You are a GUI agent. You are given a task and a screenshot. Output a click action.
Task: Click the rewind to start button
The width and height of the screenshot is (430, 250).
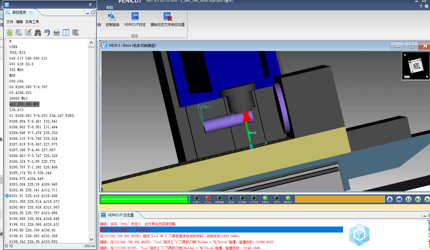[x=399, y=199]
